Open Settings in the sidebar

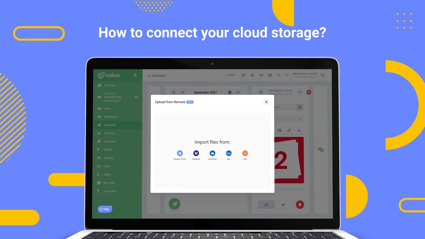[108, 158]
